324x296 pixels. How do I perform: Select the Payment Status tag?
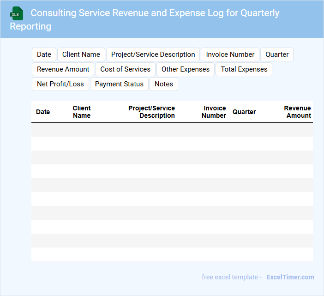(x=119, y=84)
